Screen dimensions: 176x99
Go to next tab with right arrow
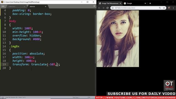pyautogui.click(x=4, y=6)
